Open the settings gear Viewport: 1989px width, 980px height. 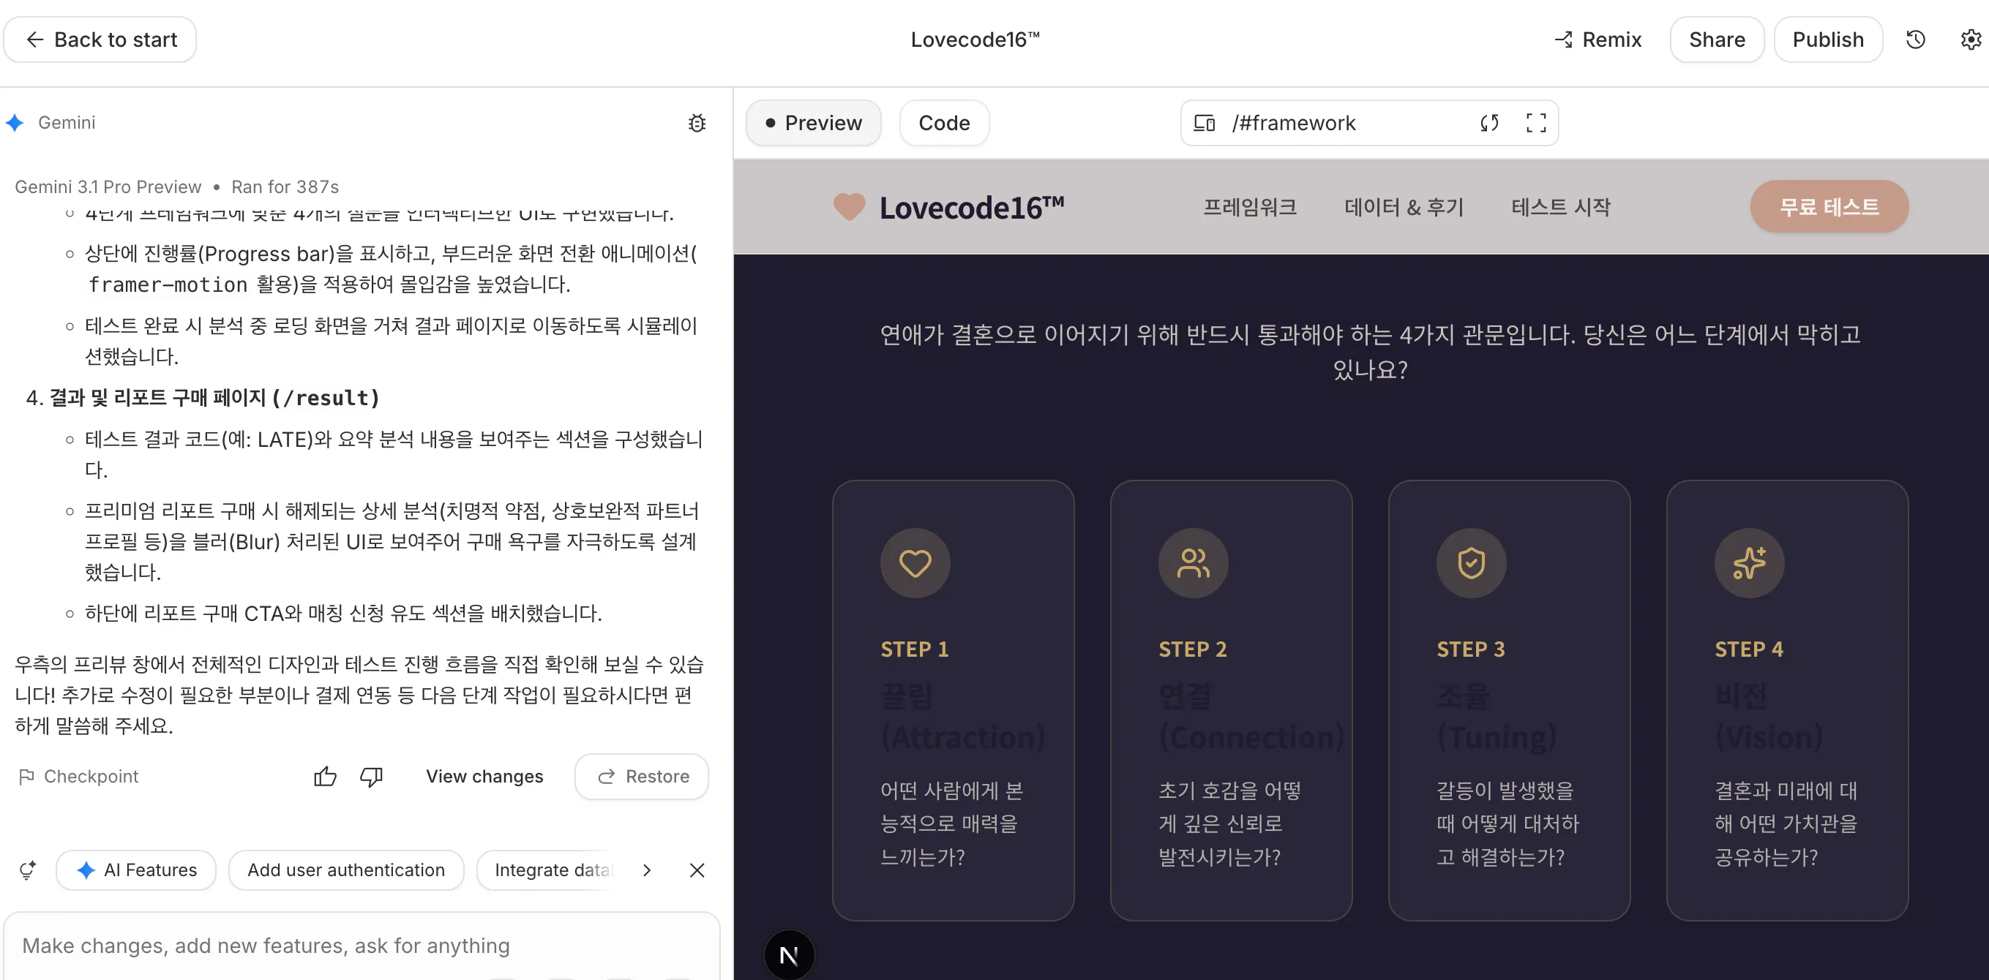pyautogui.click(x=1970, y=39)
